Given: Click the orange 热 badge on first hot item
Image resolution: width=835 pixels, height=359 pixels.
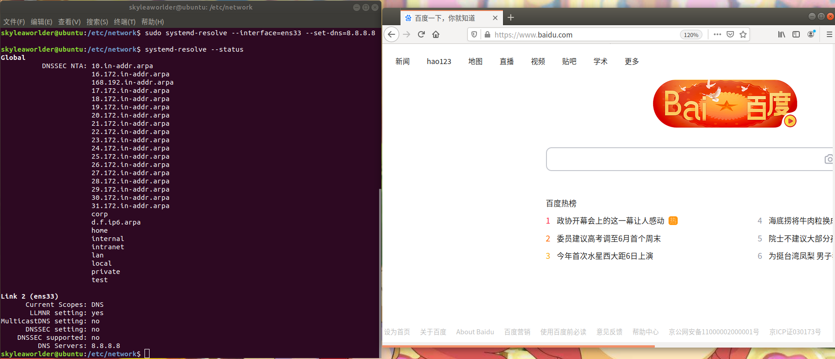Looking at the screenshot, I should (673, 221).
